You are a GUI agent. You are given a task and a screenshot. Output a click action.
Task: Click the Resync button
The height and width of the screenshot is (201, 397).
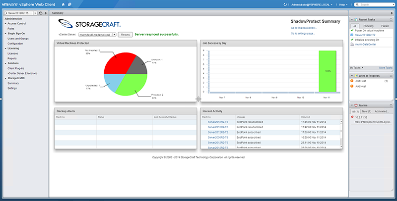(x=126, y=35)
